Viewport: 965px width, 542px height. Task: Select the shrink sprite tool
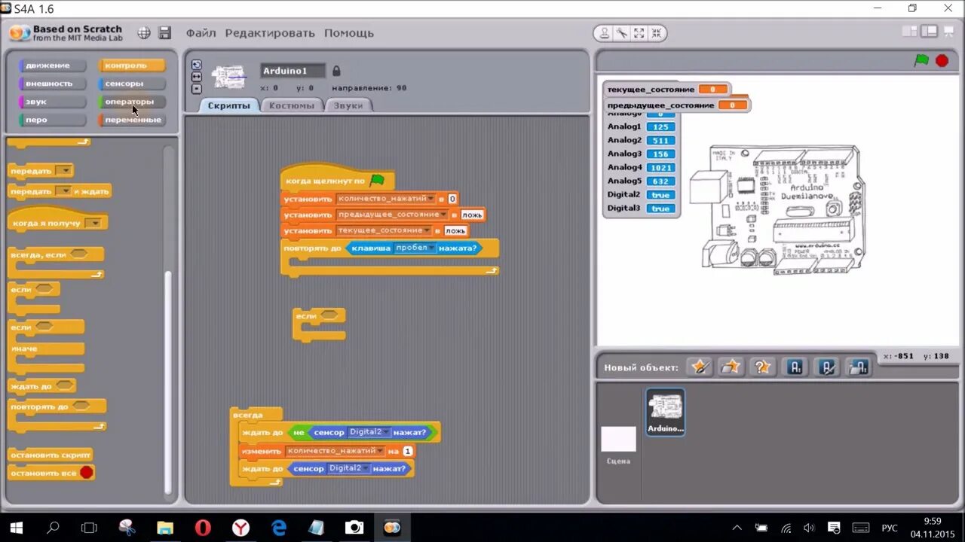pos(657,33)
